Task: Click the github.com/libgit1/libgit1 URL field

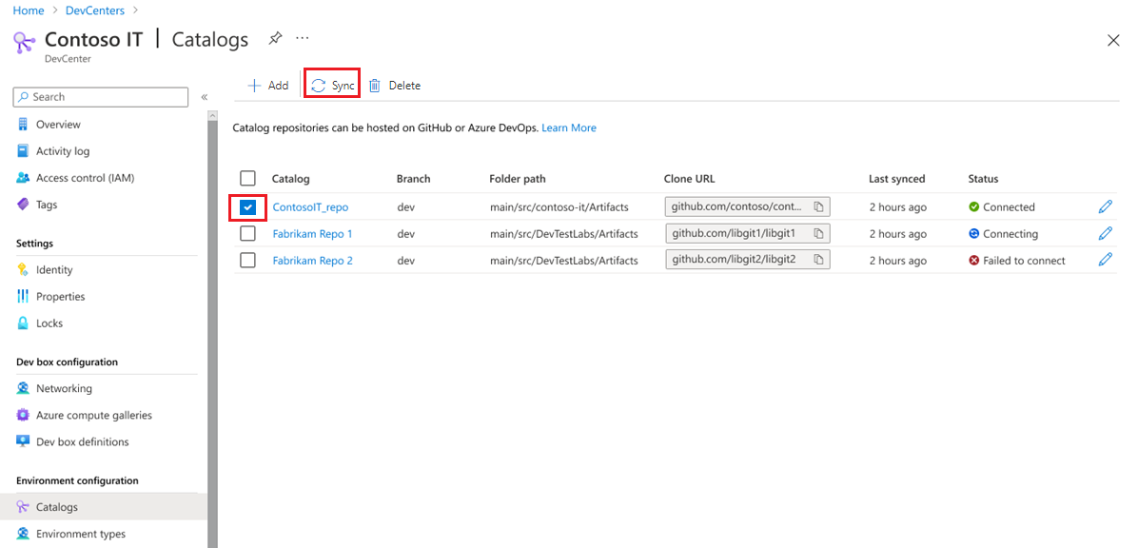Action: point(748,234)
